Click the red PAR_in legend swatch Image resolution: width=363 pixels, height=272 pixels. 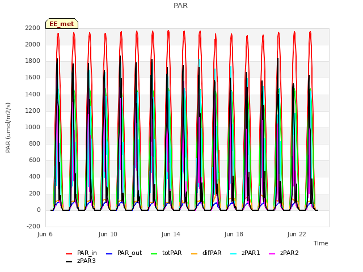tap(69, 254)
